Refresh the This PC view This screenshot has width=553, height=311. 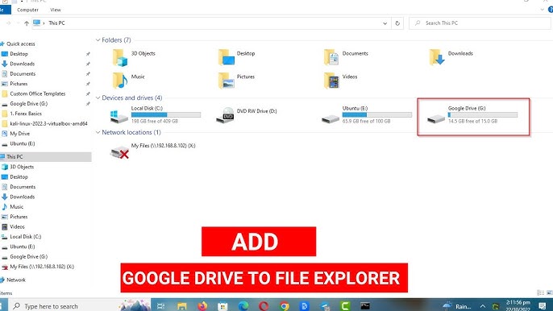397,23
